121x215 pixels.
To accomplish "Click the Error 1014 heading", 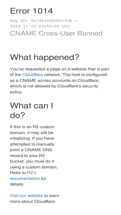I will click(31, 11).
